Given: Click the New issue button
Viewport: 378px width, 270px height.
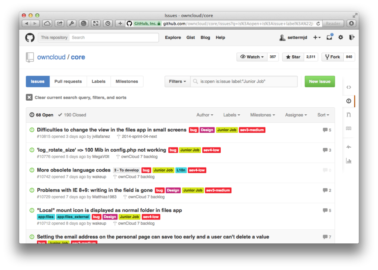Looking at the screenshot, I should (320, 82).
